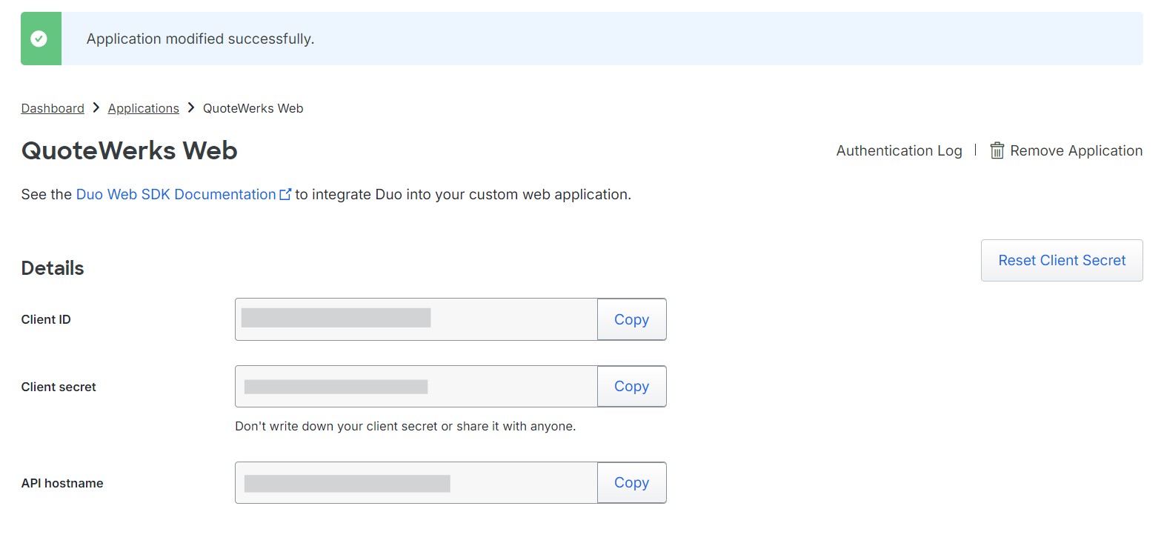Select the QuoteWerks Web breadcrumb text
Viewport: 1164px width, 546px height.
point(253,108)
